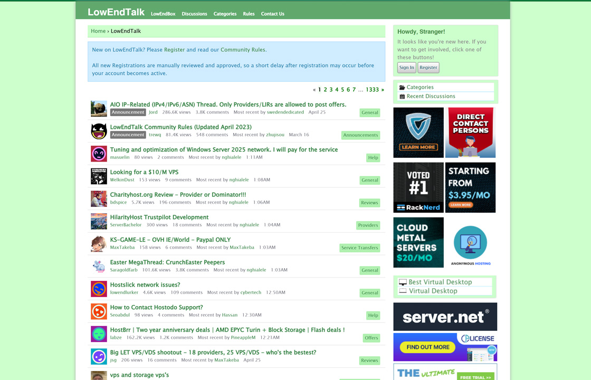Screen dimensions: 591x380
Task: Open the Easter MegaThread discussion
Action: tap(167, 262)
